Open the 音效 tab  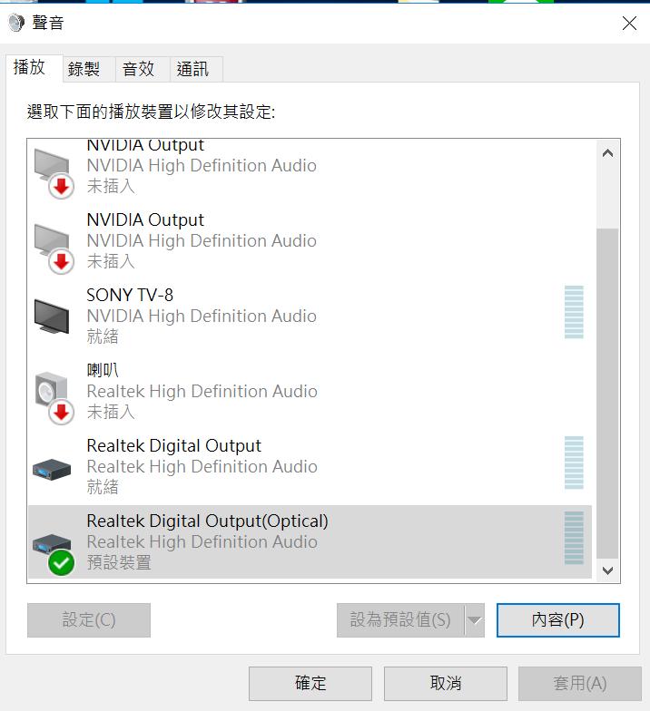point(143,69)
